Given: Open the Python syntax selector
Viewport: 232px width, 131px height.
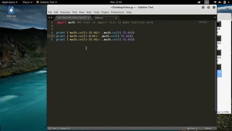Looking at the screenshot, I should pyautogui.click(x=208, y=128).
